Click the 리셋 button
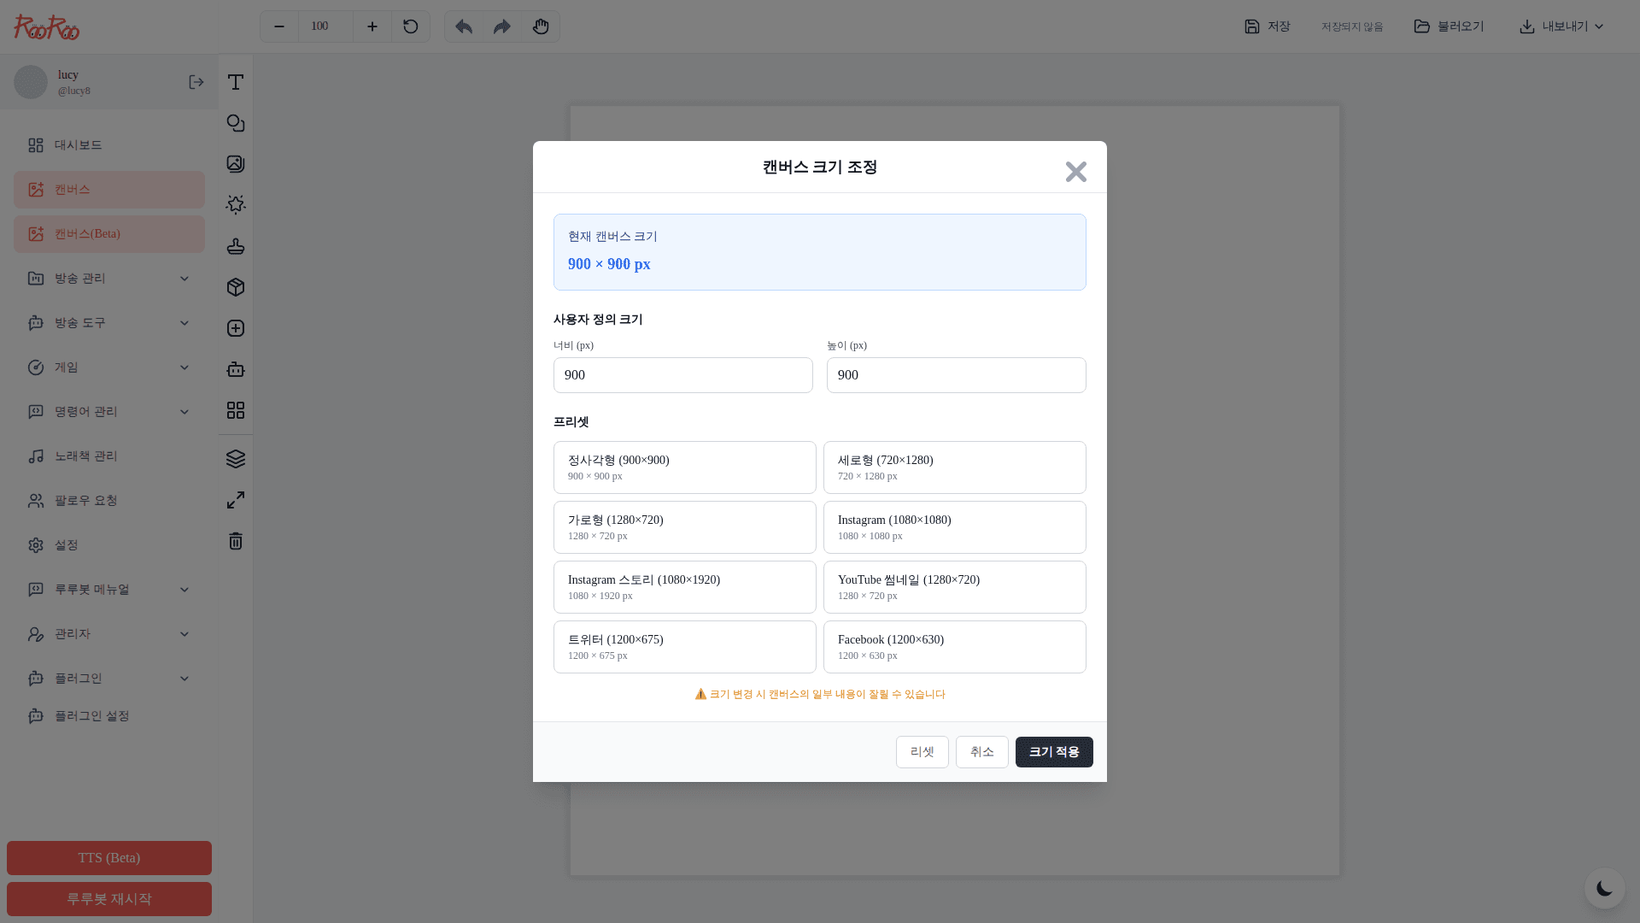The height and width of the screenshot is (923, 1640). point(922,752)
